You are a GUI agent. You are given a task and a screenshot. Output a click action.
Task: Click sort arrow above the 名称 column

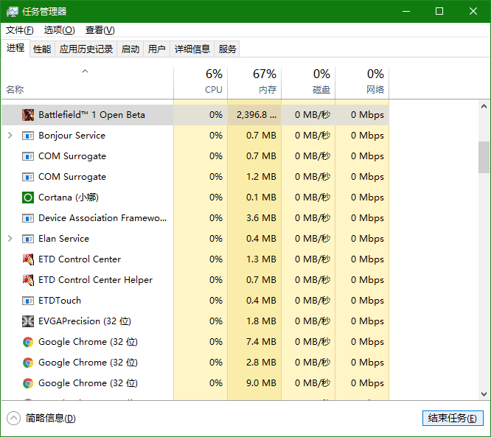[x=86, y=71]
